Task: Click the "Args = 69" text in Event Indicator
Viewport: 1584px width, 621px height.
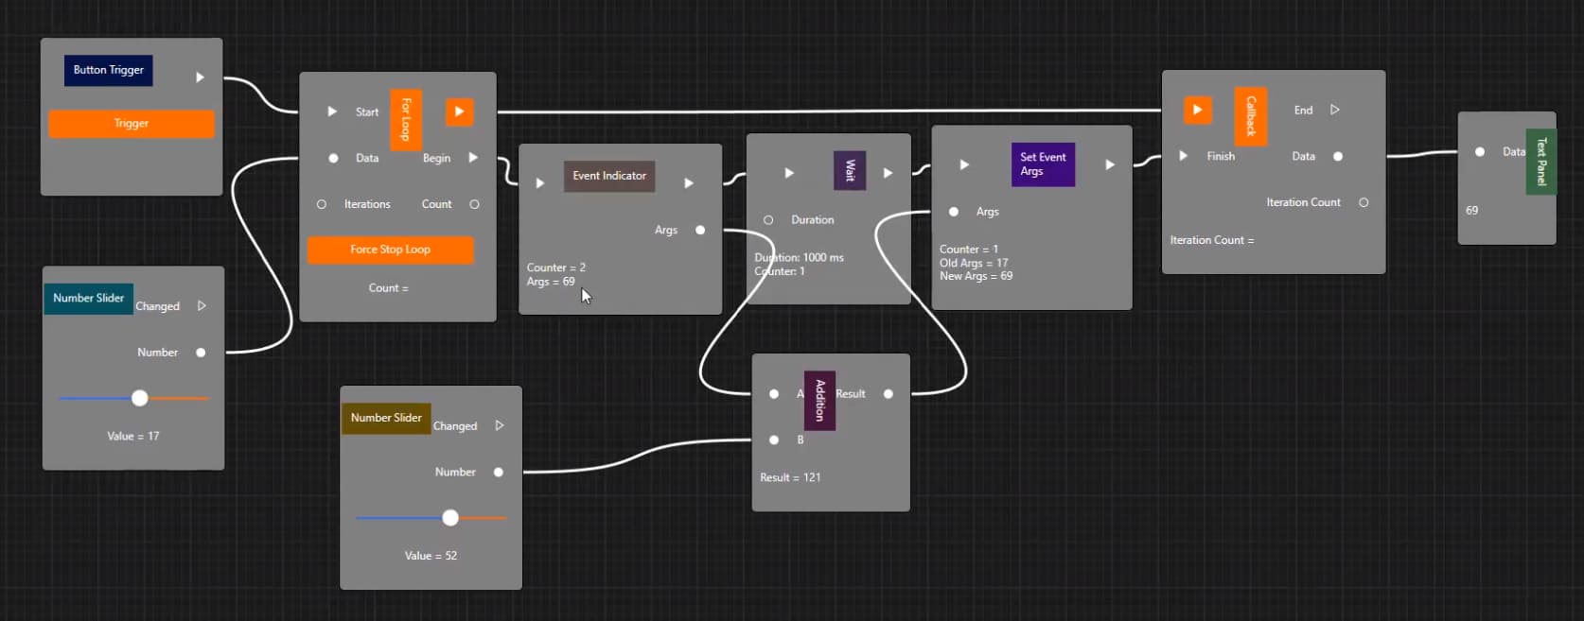Action: pyautogui.click(x=551, y=282)
